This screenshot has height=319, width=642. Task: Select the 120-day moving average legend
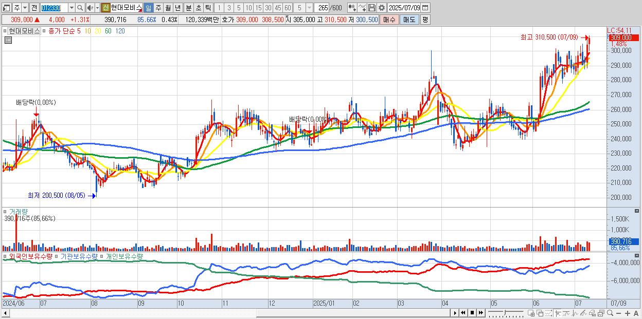click(120, 31)
